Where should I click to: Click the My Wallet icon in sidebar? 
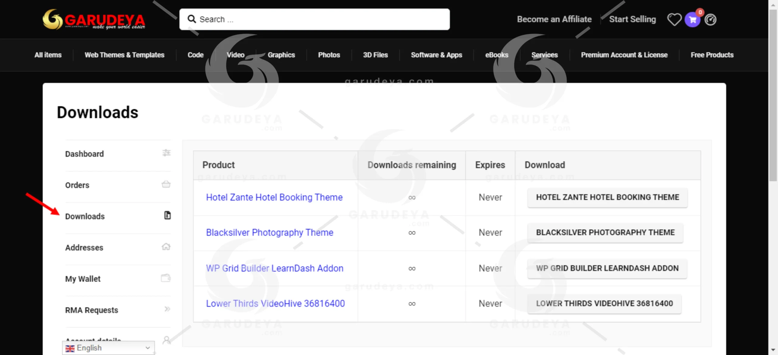coord(166,278)
